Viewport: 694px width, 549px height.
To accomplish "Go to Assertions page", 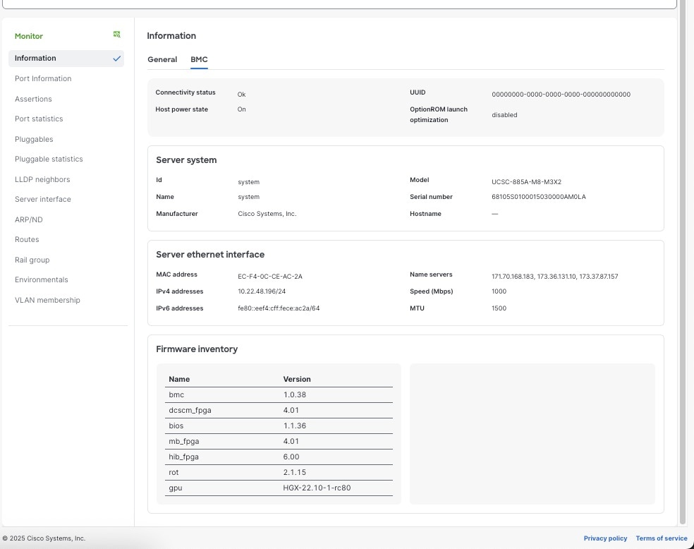I will 33,99.
